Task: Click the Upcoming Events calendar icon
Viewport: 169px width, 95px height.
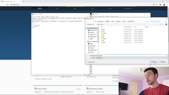Action: pos(87,89)
